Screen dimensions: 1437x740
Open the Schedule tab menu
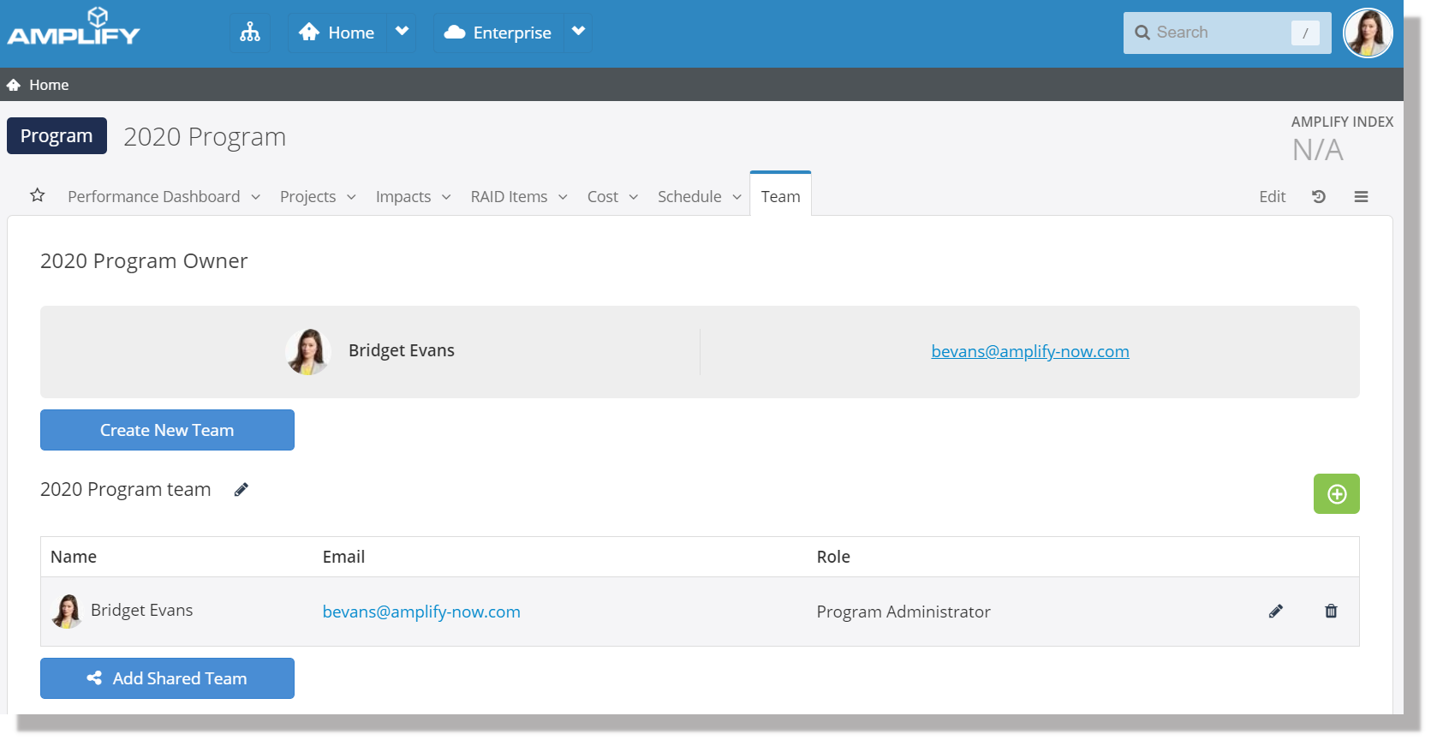point(699,197)
